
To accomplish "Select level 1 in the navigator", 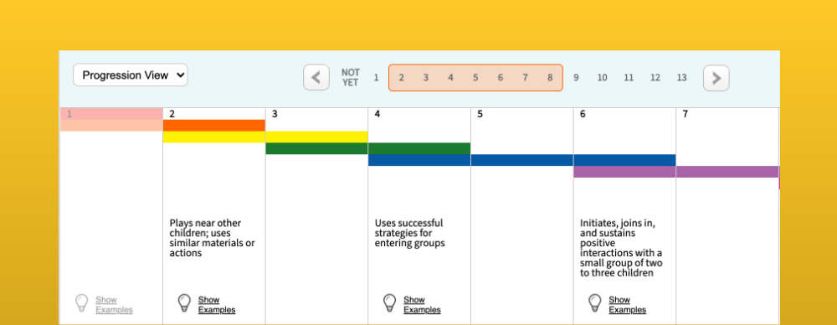I will pos(376,78).
